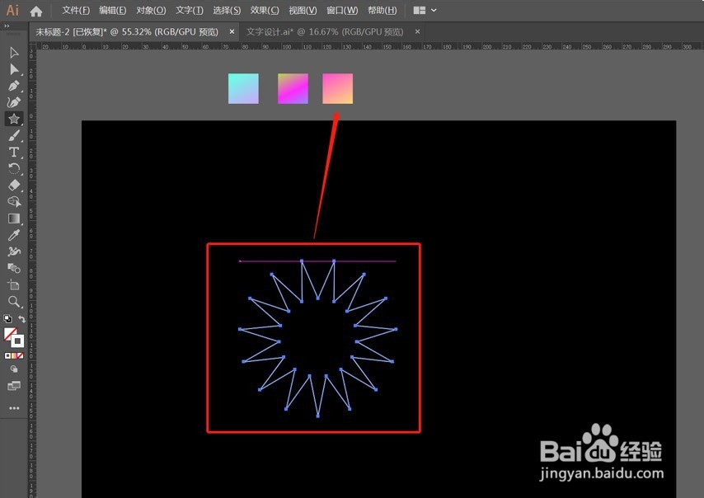Select the Pen tool
Screen dimensions: 704x498
pyautogui.click(x=14, y=86)
